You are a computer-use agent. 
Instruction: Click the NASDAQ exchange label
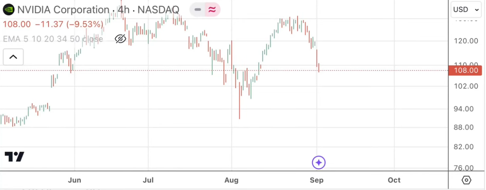158,9
